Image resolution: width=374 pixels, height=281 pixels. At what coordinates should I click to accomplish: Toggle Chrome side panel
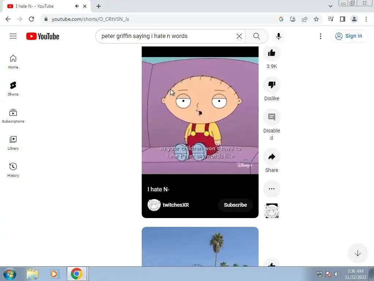click(342, 19)
